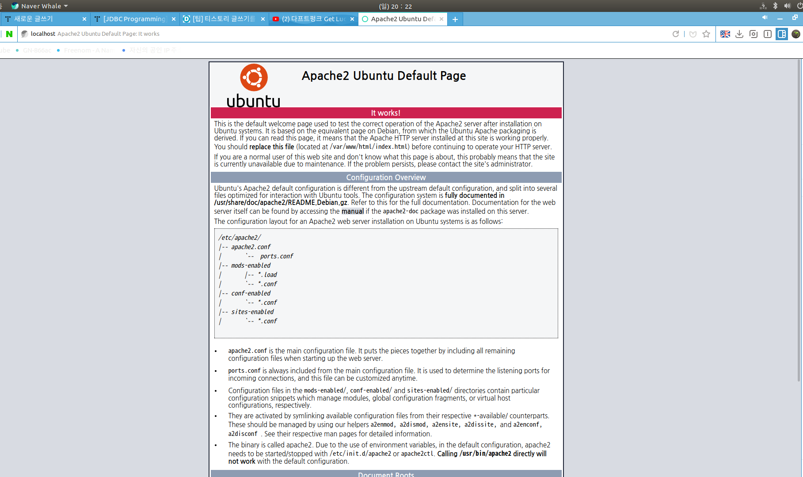The width and height of the screenshot is (803, 477).
Task: Click 'ports.conf' in the directory tree
Action: (277, 256)
